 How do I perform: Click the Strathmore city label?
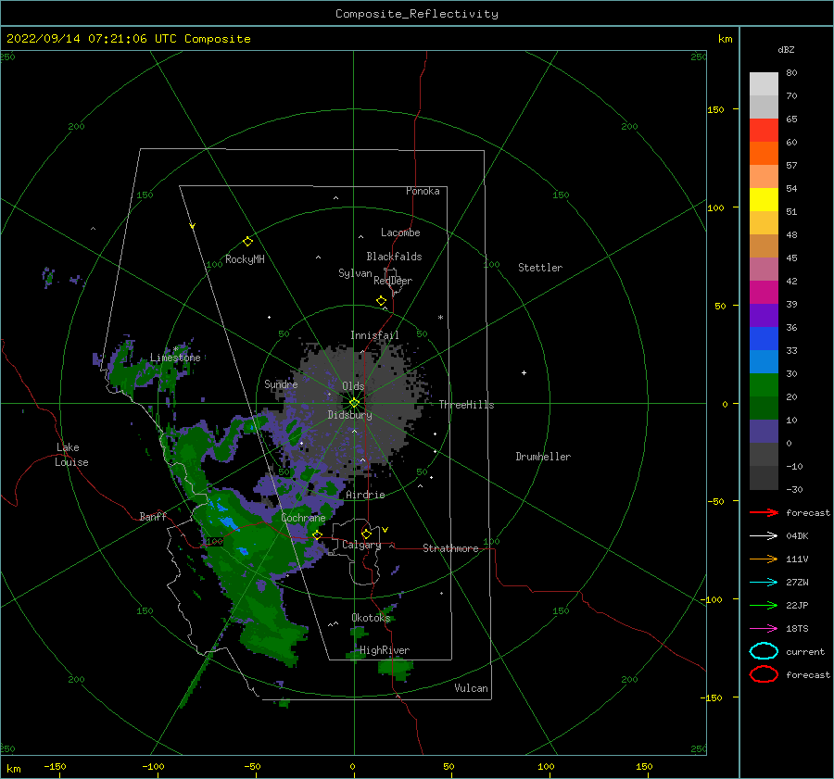[x=450, y=548]
